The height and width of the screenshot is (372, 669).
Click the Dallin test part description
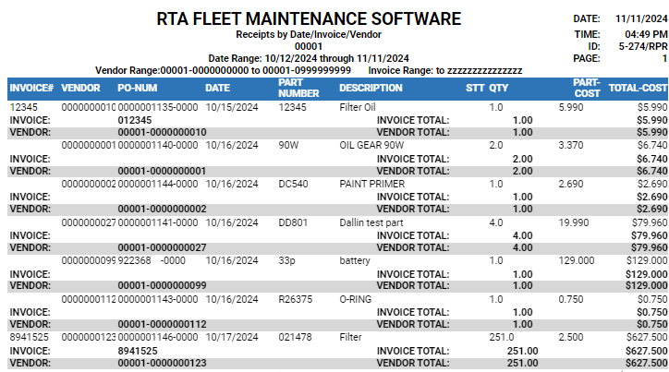[371, 222]
